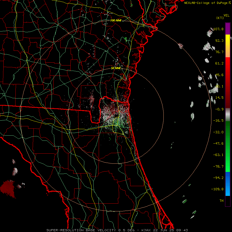
Task: Click the -94.2 legend value
Action: click(x=218, y=178)
